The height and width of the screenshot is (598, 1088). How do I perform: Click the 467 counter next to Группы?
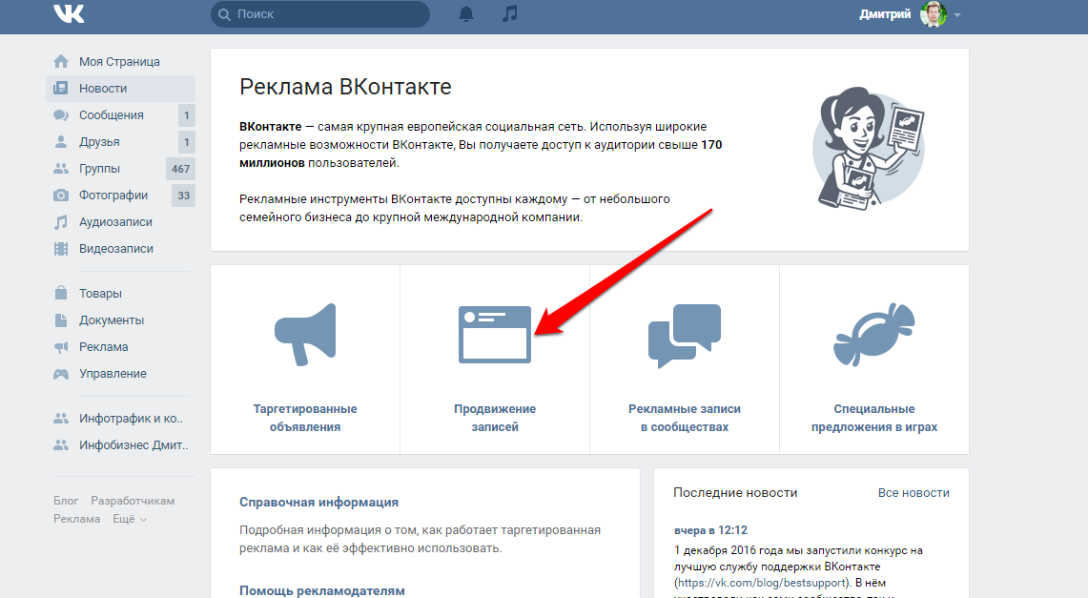pyautogui.click(x=180, y=169)
